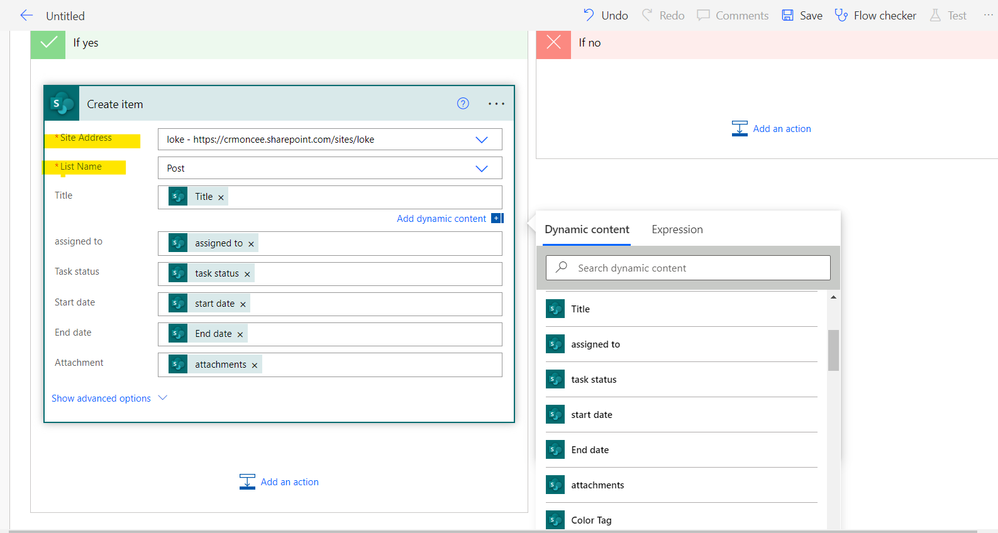Remove the task status token

tap(247, 274)
